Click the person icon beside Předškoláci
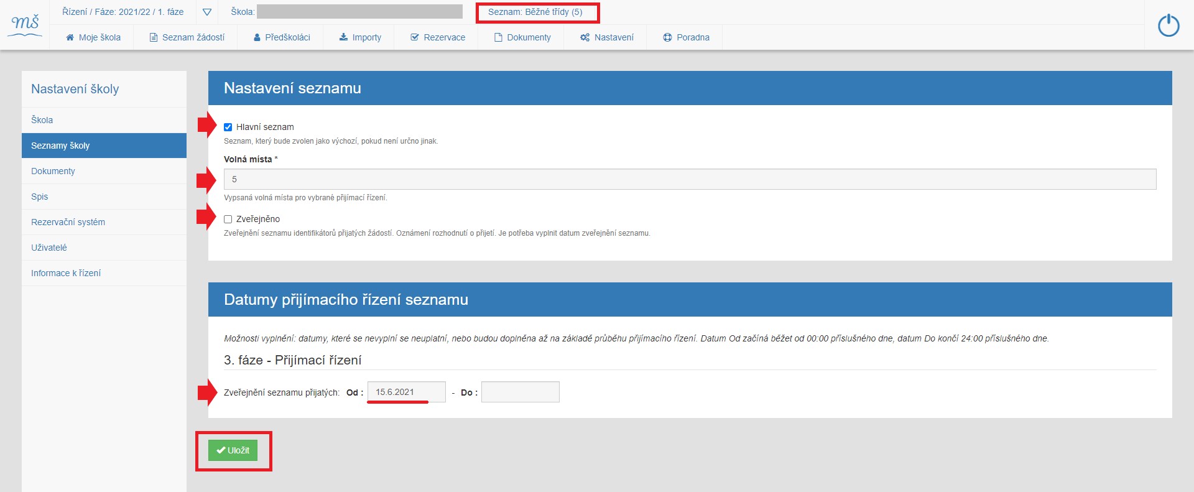Viewport: 1194px width, 492px height. click(x=257, y=37)
